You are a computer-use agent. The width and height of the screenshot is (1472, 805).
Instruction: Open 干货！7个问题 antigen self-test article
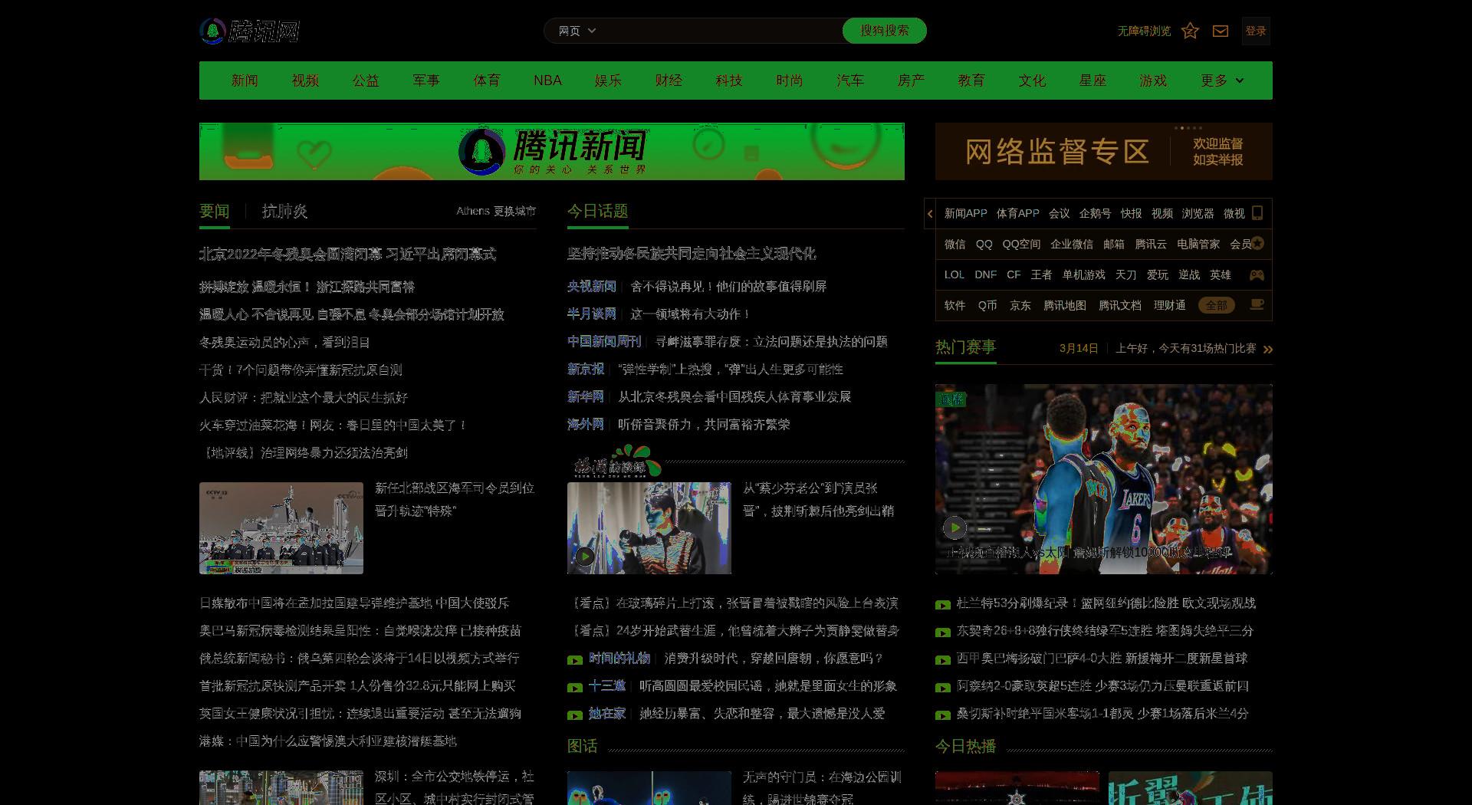coord(301,370)
